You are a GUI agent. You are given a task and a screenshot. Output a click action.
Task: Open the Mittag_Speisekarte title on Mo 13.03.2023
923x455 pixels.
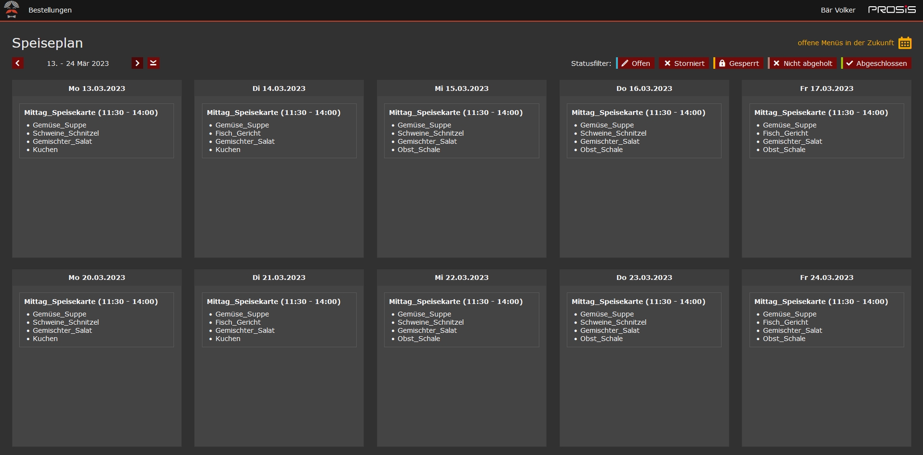[x=91, y=113]
